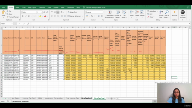Click the Cut scissors button
The image size is (192, 108).
coord(9,11)
